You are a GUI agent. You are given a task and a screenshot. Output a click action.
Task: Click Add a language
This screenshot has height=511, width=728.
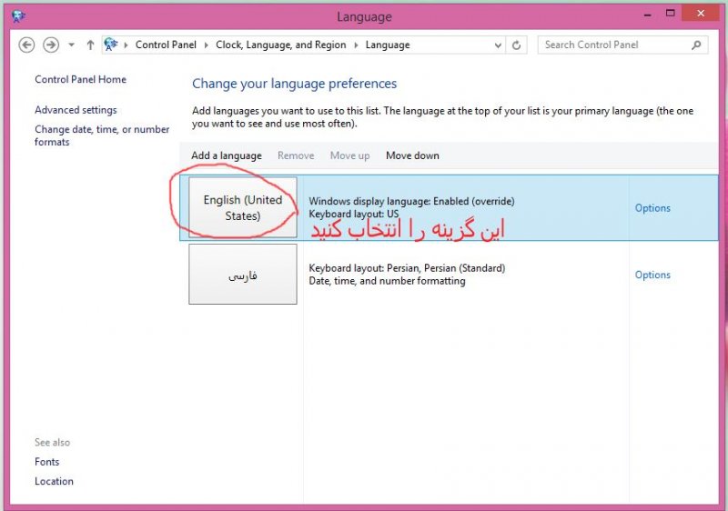pyautogui.click(x=227, y=155)
